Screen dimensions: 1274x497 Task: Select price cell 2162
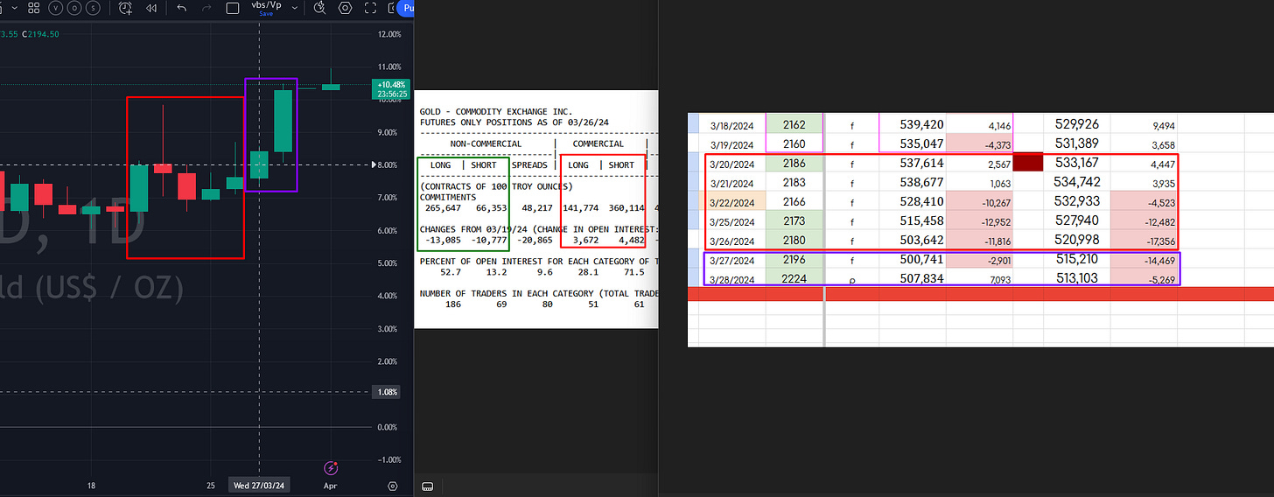794,124
